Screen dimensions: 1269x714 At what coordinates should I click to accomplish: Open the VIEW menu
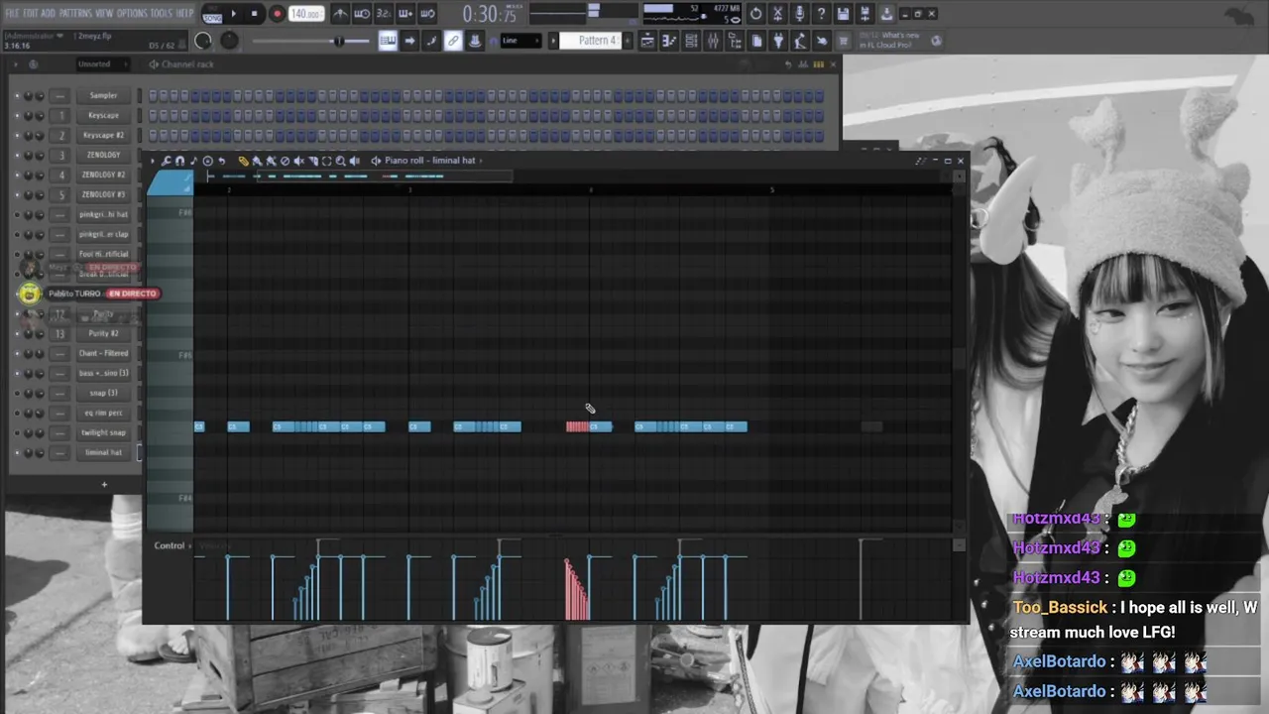pos(104,13)
